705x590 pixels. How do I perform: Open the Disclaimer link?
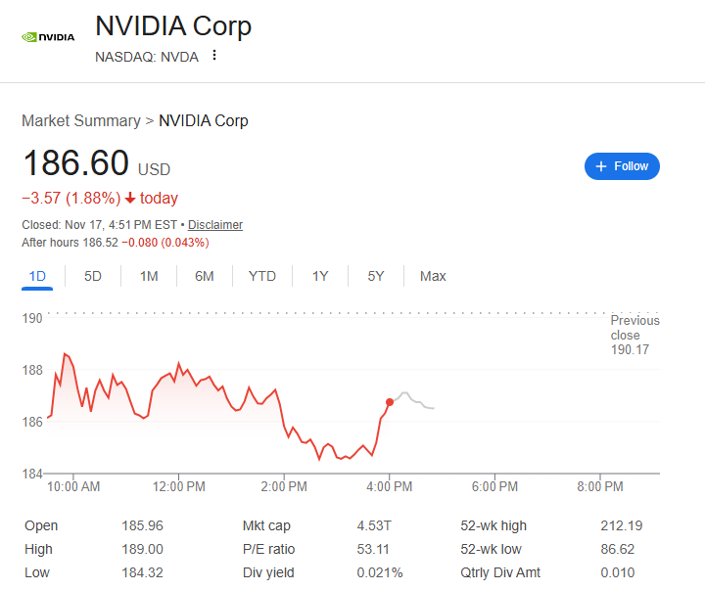click(x=215, y=225)
